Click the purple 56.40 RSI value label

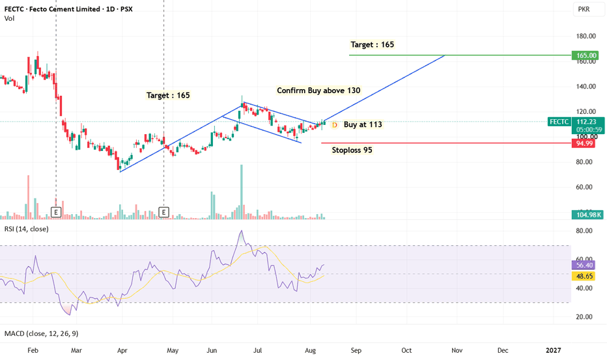tap(584, 265)
